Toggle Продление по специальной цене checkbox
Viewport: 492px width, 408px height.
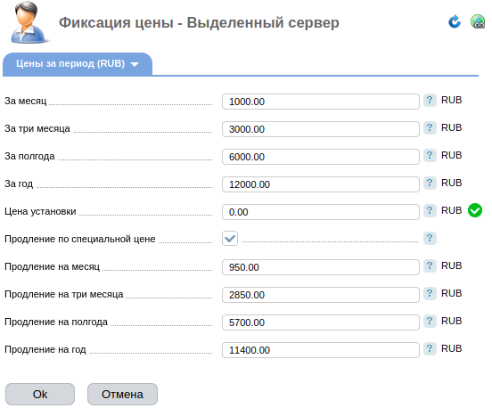tap(230, 239)
